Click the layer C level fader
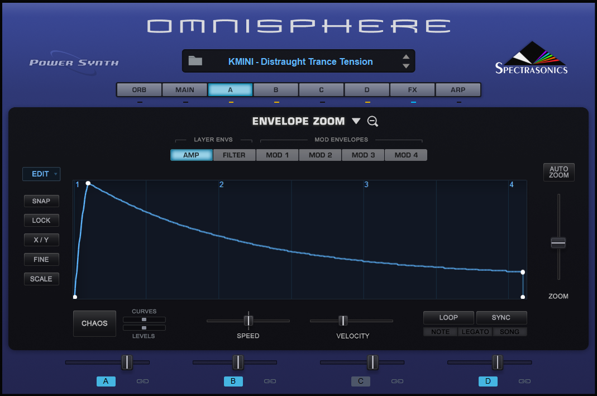597x396 pixels. click(372, 362)
